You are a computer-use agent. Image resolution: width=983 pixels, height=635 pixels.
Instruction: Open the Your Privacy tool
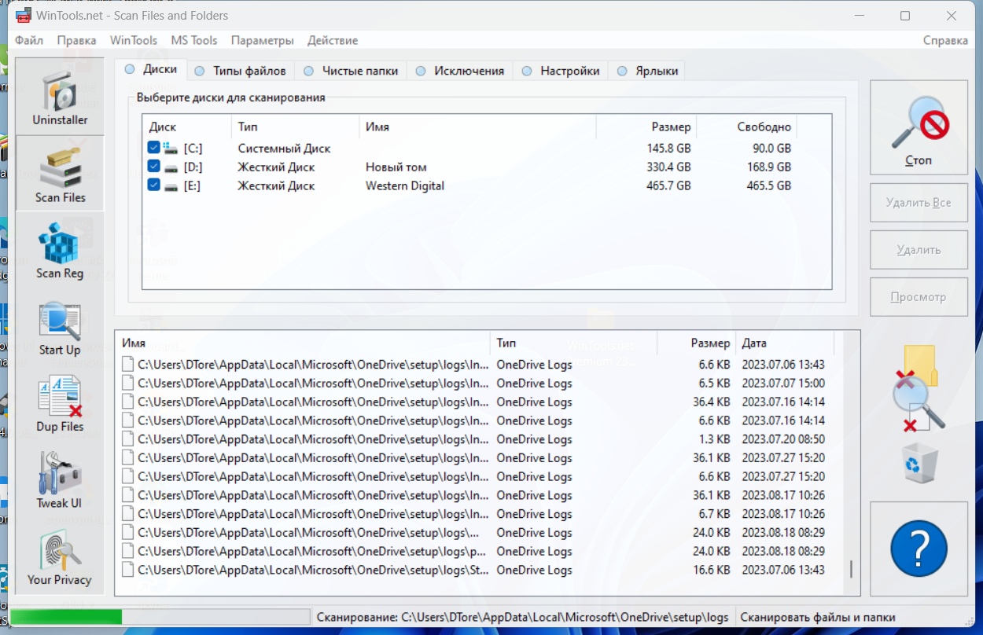pyautogui.click(x=60, y=556)
